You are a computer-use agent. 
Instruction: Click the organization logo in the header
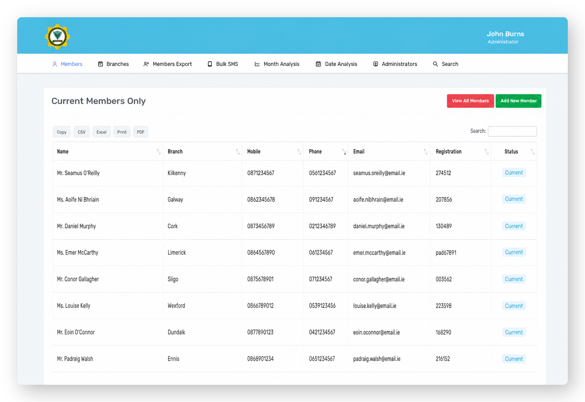coord(57,37)
